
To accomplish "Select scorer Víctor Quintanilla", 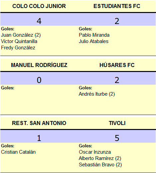I will 19,41.
